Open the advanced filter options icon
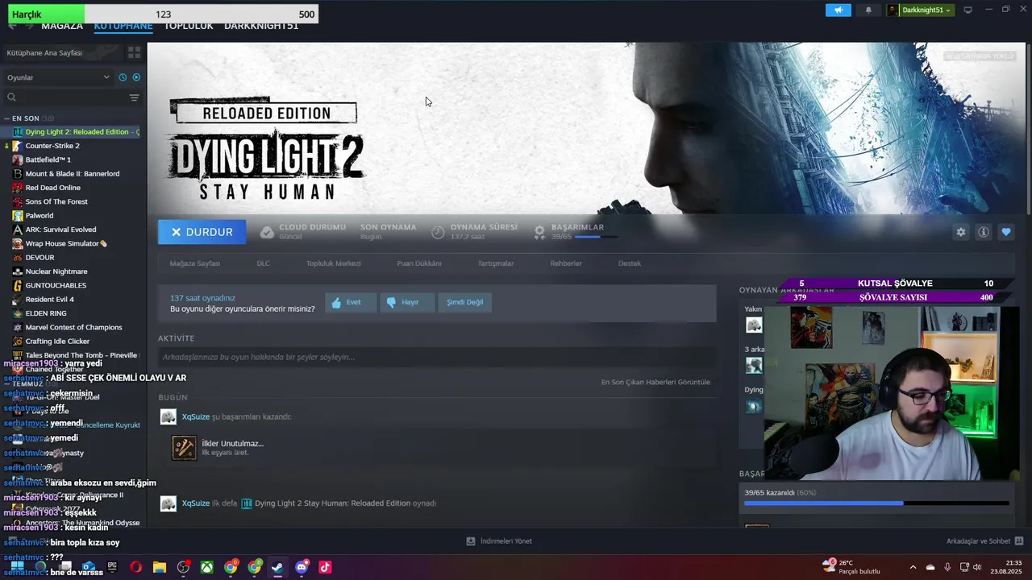The height and width of the screenshot is (580, 1032). coord(134,97)
